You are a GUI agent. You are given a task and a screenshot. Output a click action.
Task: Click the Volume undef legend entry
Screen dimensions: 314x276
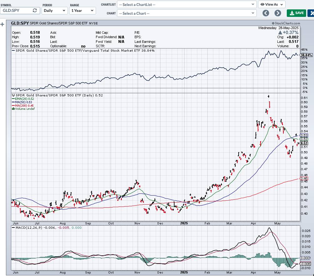(x=23, y=109)
